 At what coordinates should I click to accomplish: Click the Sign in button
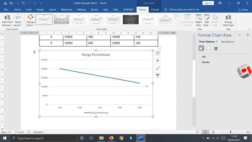tap(208, 3)
